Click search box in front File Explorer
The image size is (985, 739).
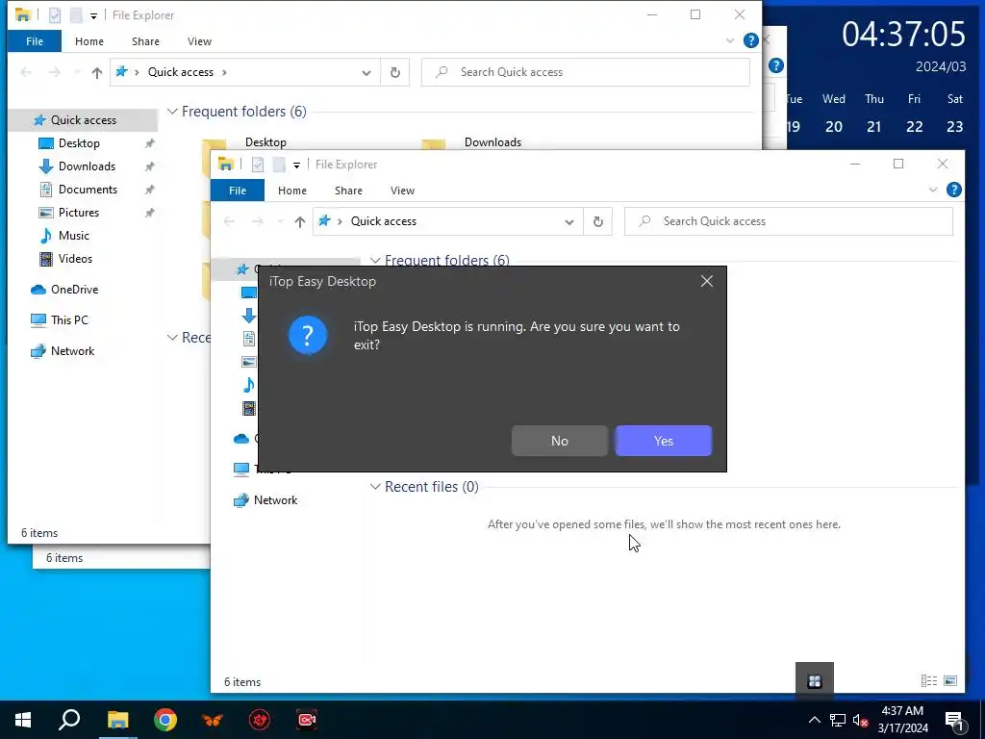(789, 221)
